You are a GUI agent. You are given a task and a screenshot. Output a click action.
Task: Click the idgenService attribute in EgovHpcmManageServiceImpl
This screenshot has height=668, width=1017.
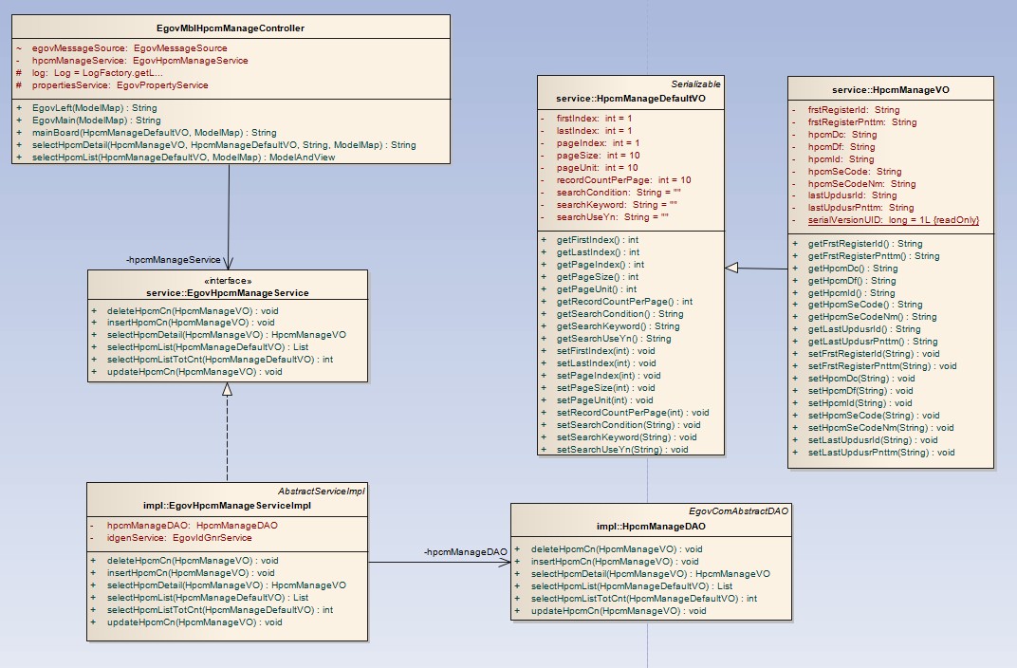pyautogui.click(x=179, y=538)
